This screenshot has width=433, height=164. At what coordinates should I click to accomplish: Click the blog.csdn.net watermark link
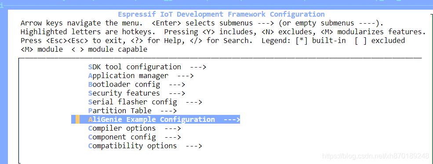click(375, 156)
